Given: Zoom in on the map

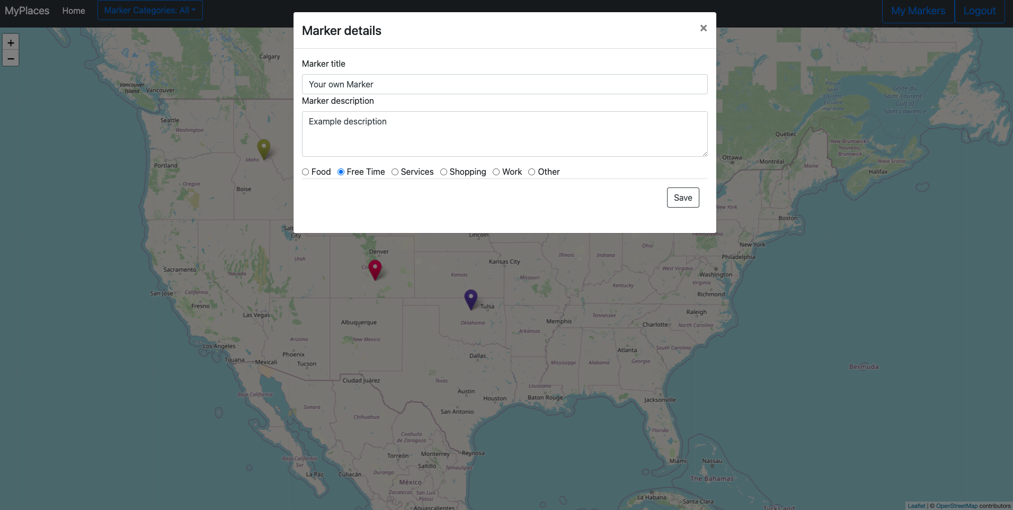Looking at the screenshot, I should coord(11,43).
